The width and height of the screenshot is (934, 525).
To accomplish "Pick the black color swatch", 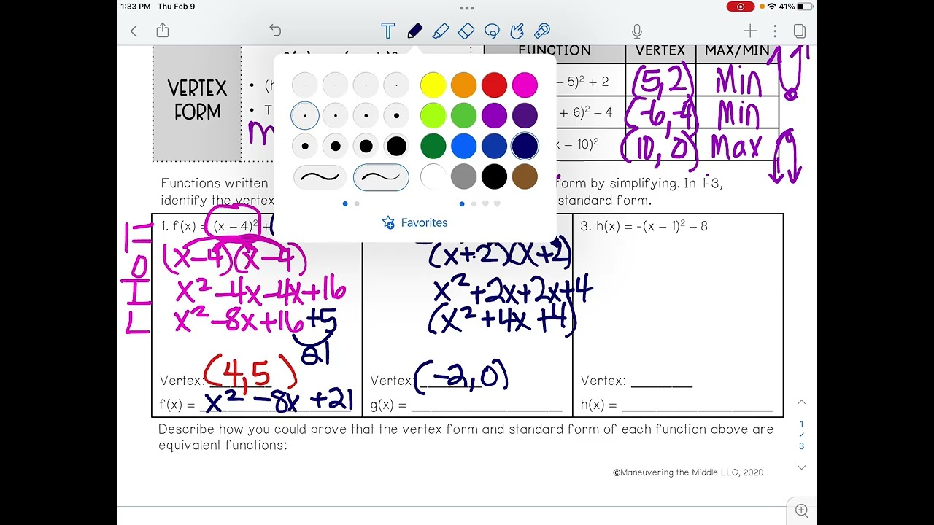I will click(494, 176).
